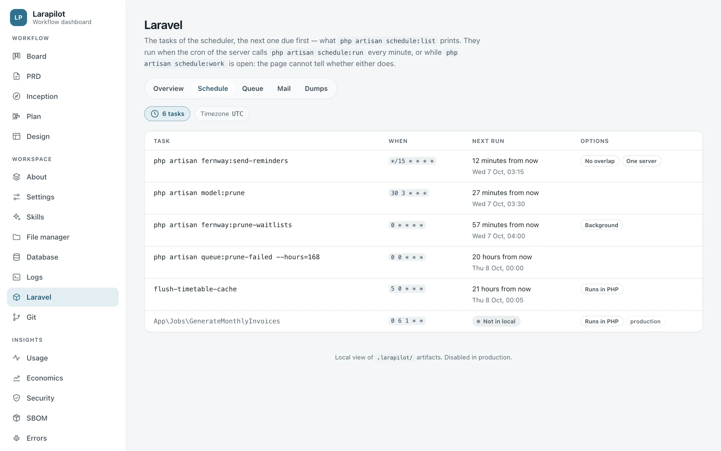Click the */15 * * * * cron expression
The width and height of the screenshot is (721, 451).
pos(412,161)
